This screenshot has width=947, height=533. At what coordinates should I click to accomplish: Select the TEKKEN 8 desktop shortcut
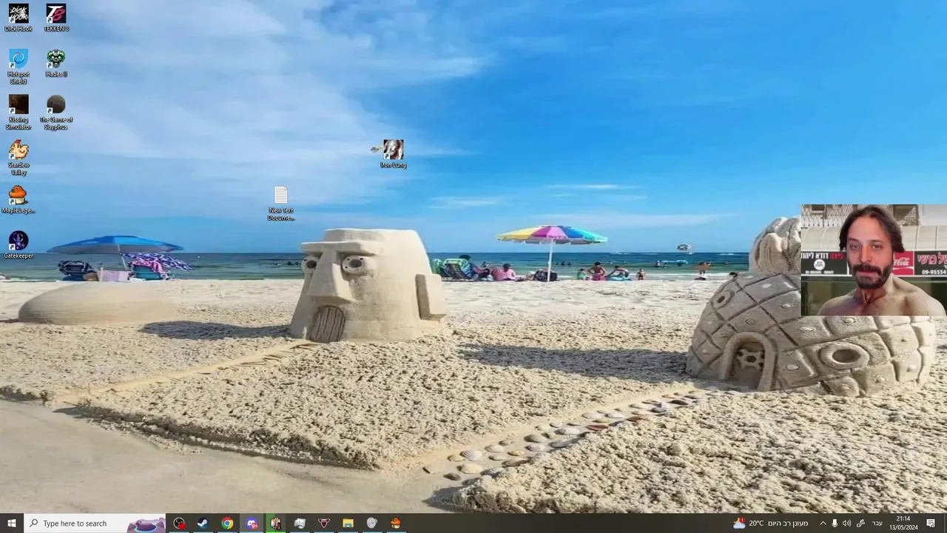pos(56,19)
